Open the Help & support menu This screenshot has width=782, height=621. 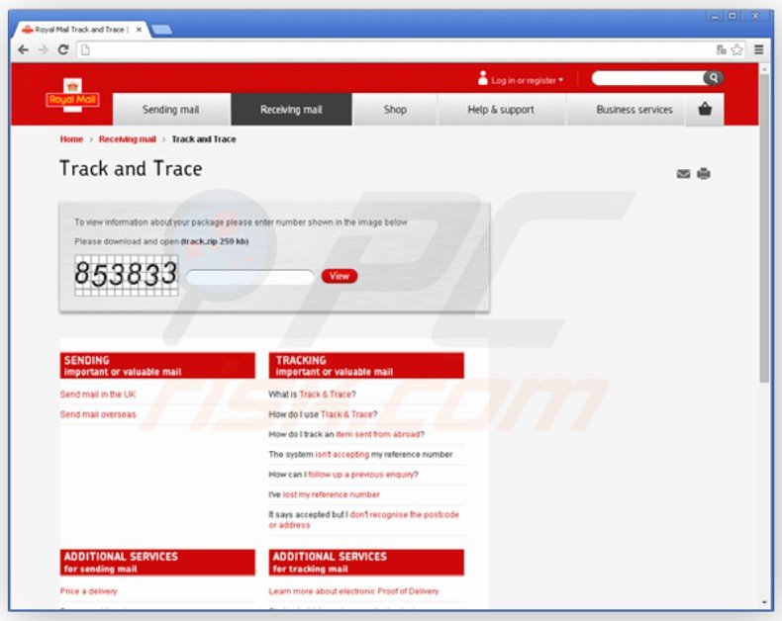coord(501,110)
